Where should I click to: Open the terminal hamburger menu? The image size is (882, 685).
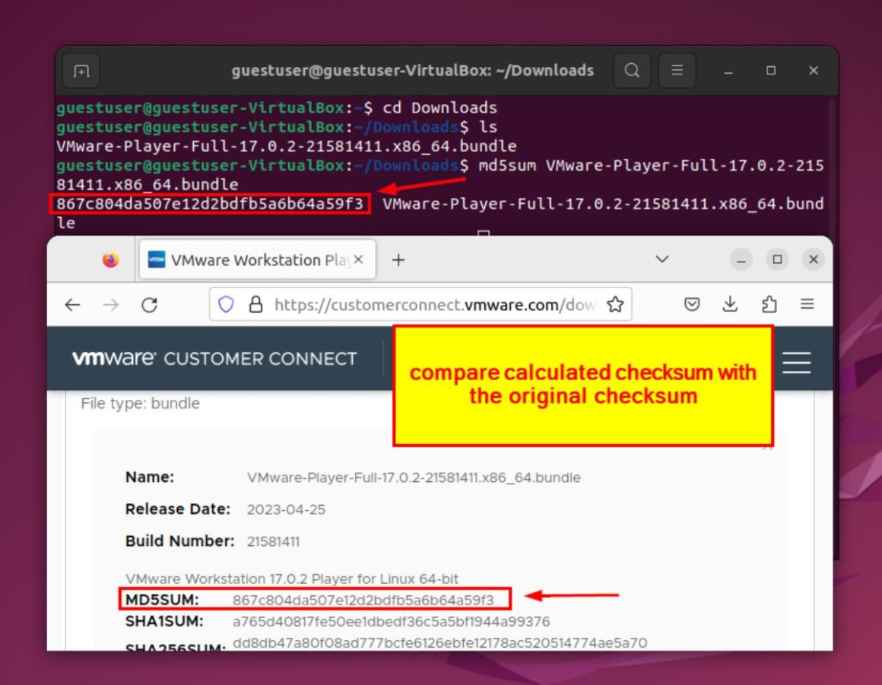tap(677, 70)
